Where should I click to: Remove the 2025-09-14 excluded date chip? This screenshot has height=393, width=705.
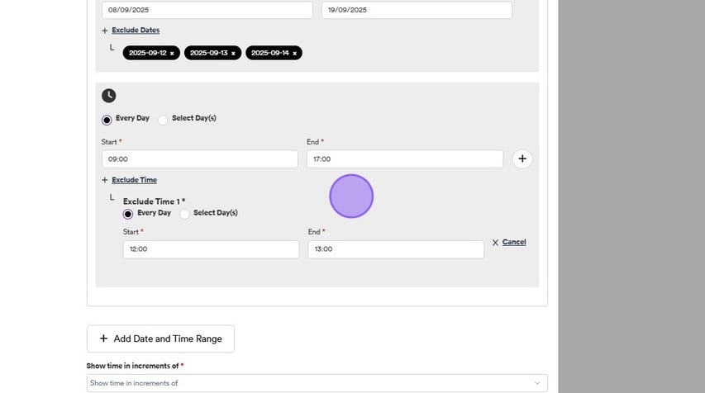294,53
